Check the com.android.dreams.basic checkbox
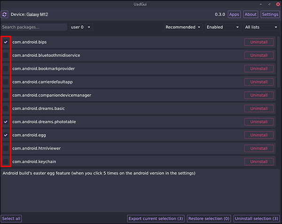This screenshot has height=224, width=282. (6, 108)
